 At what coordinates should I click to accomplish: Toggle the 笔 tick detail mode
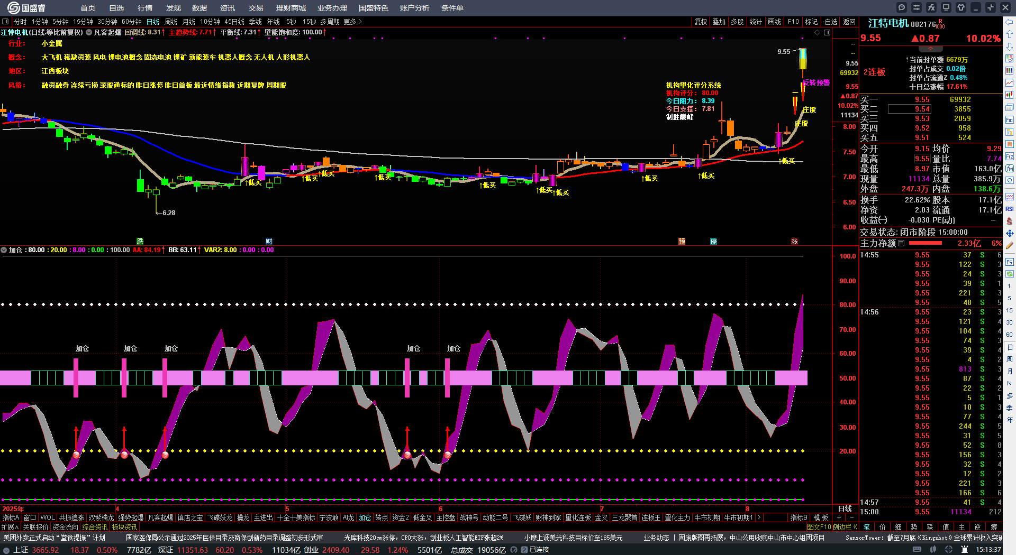(x=866, y=527)
